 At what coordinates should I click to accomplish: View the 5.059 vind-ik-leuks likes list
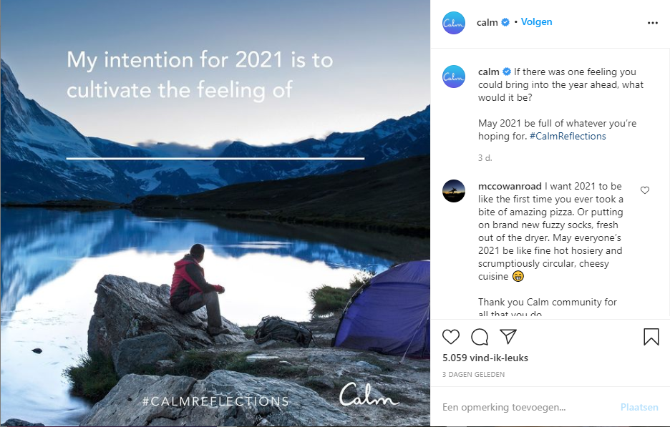point(485,358)
